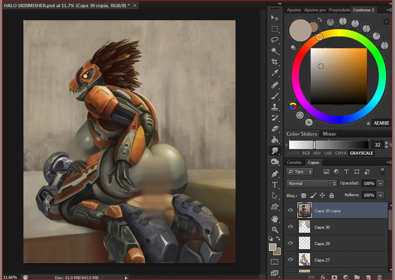Open the Relleno slider dropdown arrow
395x280 pixels.
(380, 195)
